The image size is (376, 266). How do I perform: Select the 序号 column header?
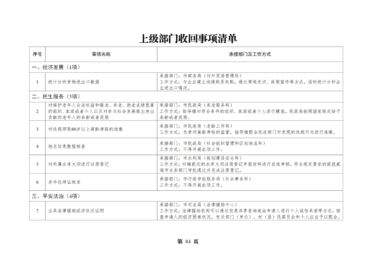click(x=37, y=55)
